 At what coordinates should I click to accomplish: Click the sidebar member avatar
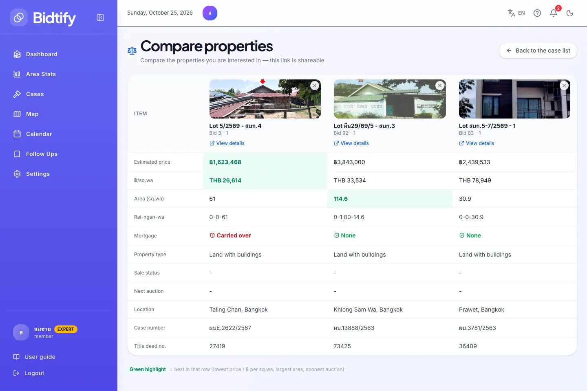[21, 332]
